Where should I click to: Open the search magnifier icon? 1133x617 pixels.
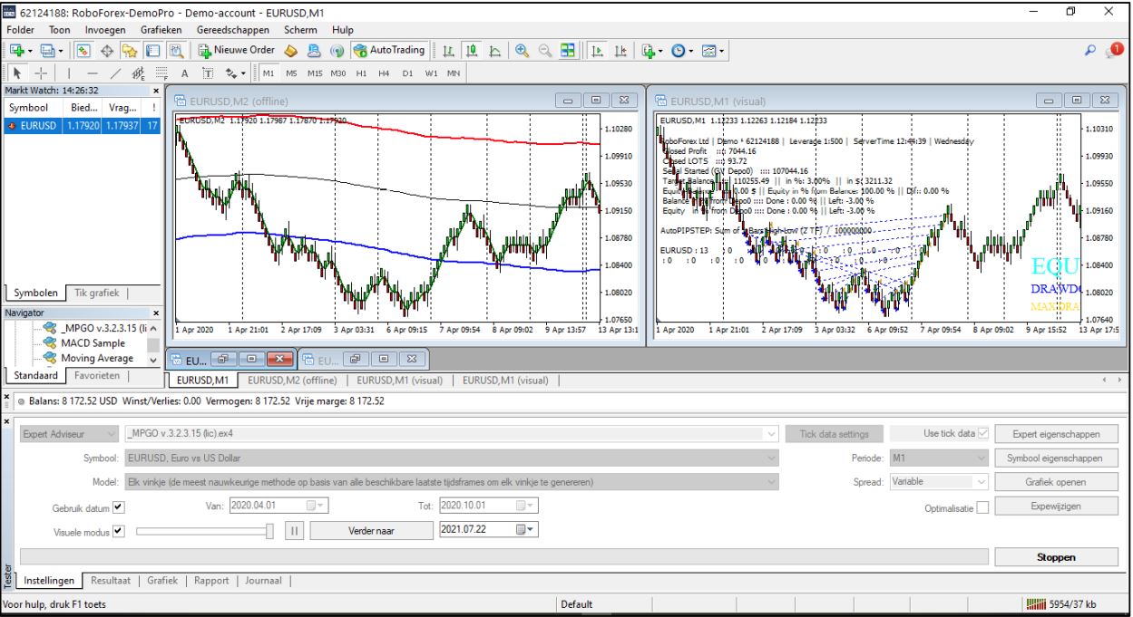pyautogui.click(x=1089, y=50)
